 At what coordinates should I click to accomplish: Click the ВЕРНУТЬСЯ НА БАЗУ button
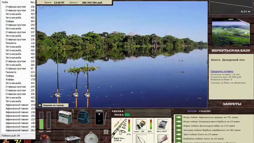pos(231,50)
